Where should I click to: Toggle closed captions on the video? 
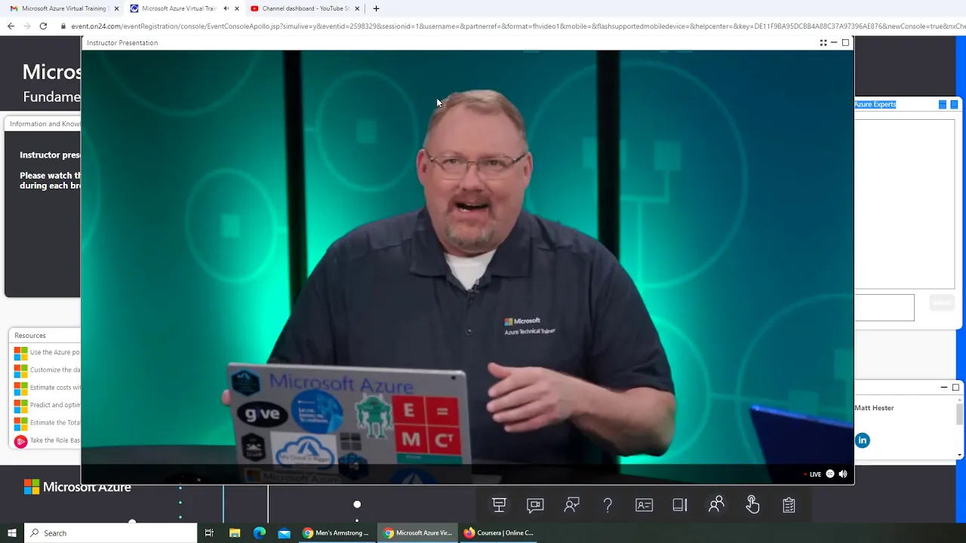coord(830,474)
